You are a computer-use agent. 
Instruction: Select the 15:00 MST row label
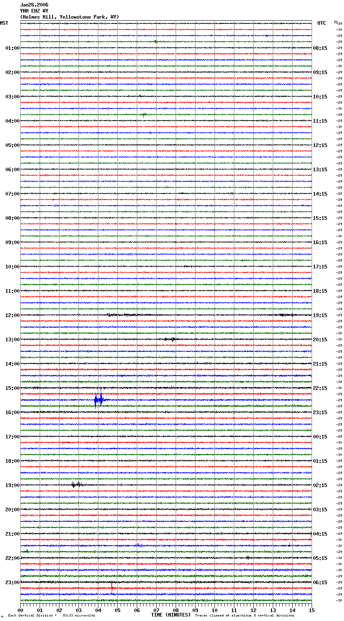pos(12,388)
